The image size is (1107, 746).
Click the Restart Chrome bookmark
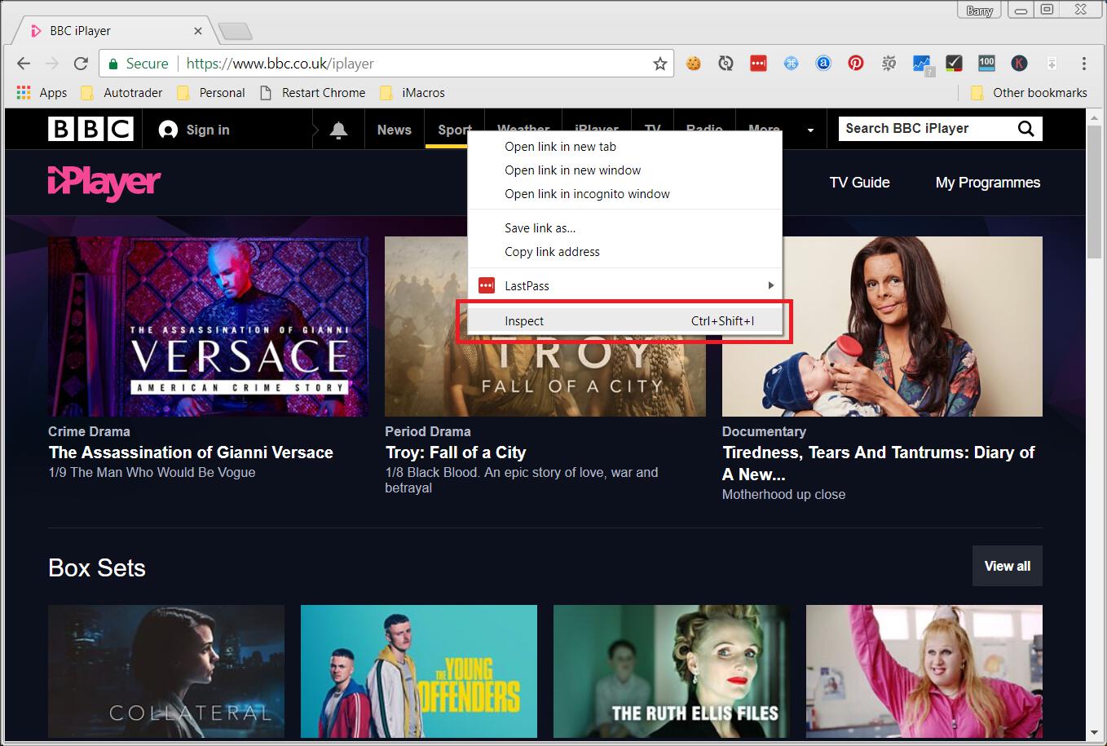[x=312, y=93]
